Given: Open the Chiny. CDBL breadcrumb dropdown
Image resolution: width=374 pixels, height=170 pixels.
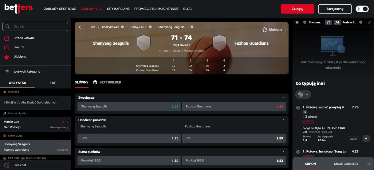Looking at the screenshot, I should (x=150, y=27).
